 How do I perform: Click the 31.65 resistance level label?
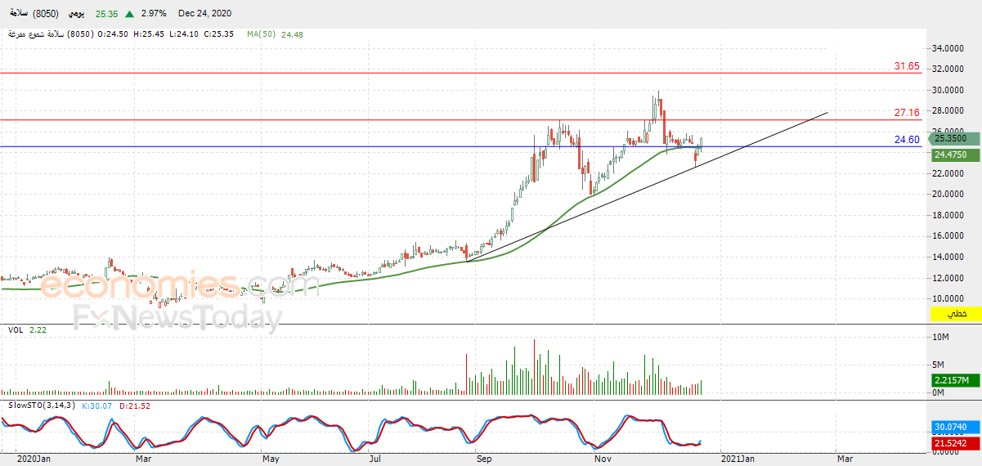click(x=907, y=66)
